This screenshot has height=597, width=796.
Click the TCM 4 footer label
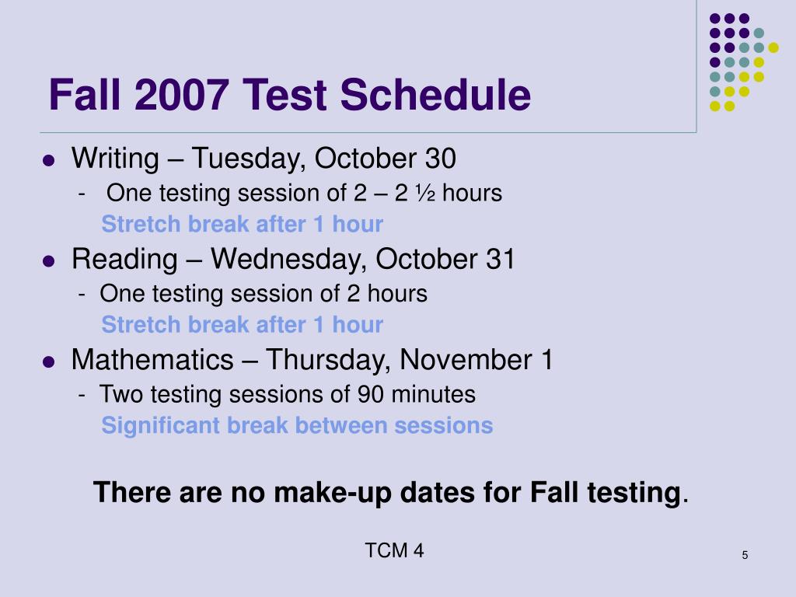point(394,550)
